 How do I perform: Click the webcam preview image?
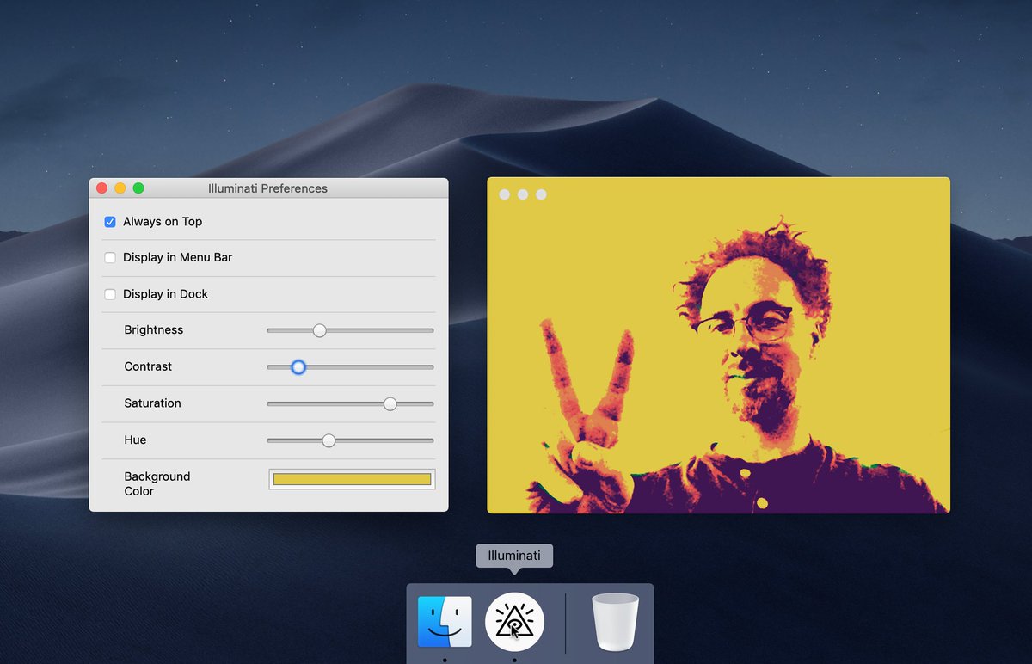(718, 346)
